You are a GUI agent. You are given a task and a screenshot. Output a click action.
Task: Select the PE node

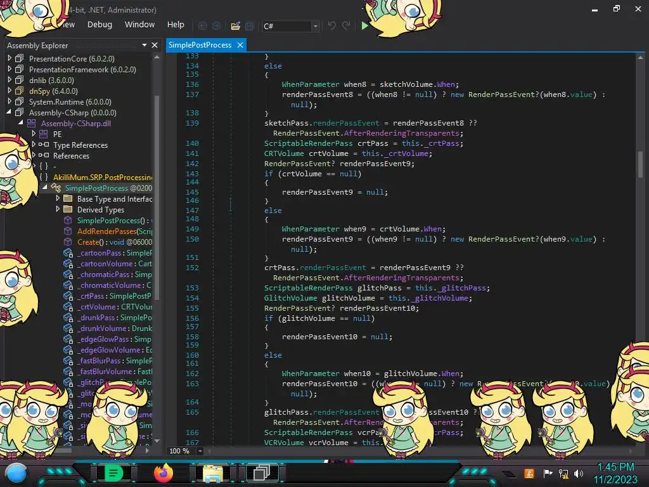click(57, 134)
